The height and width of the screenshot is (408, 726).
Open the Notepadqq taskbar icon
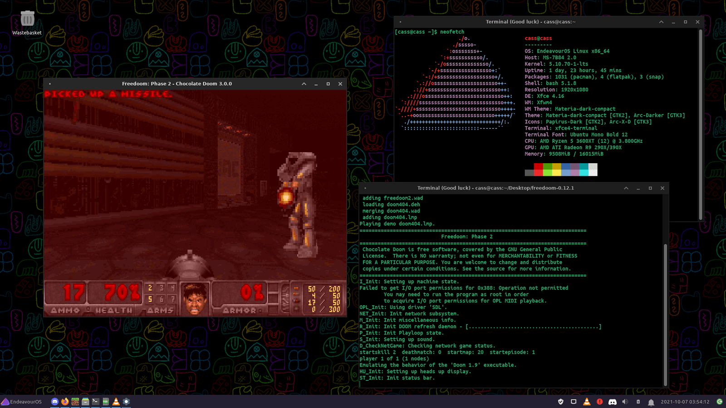tap(106, 402)
